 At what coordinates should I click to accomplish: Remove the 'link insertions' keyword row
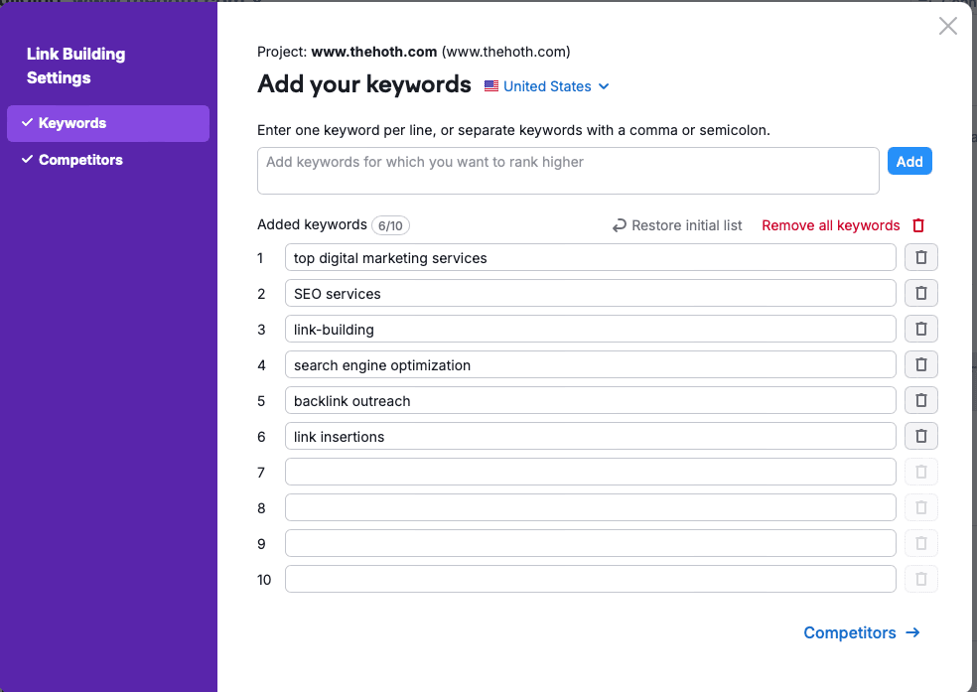[x=920, y=437]
